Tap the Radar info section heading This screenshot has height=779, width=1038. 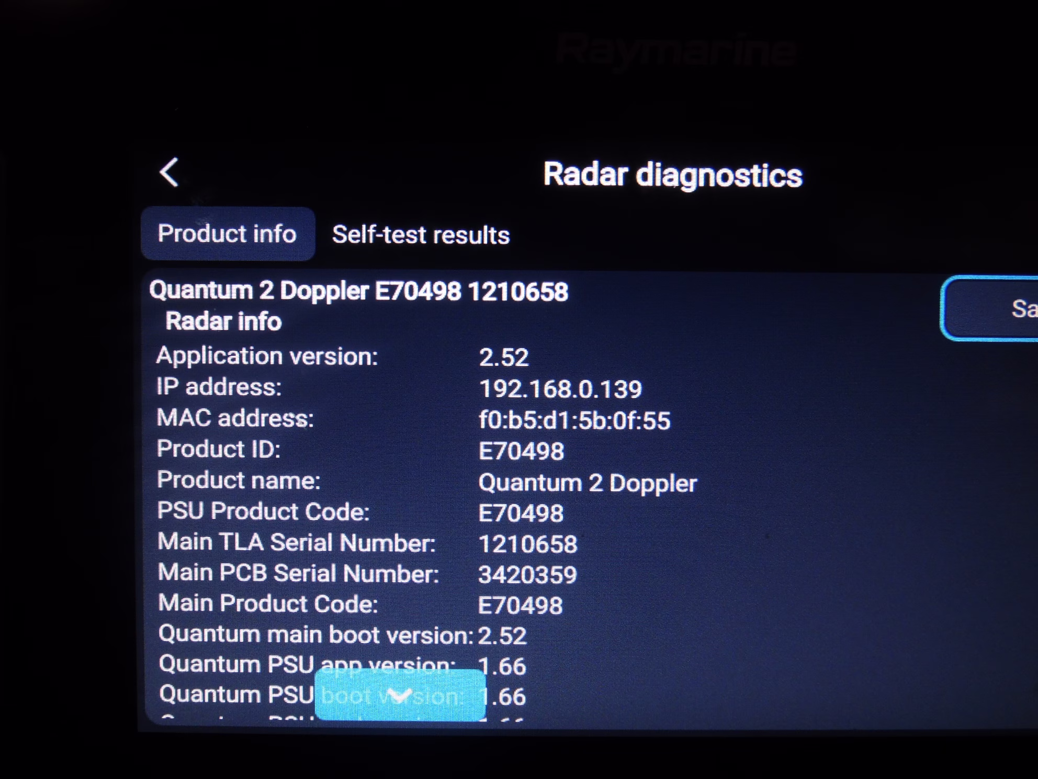pos(223,321)
